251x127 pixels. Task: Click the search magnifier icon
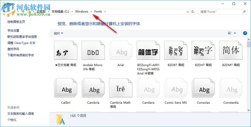point(244,12)
